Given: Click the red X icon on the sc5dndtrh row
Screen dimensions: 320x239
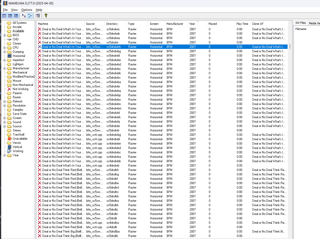Looking at the screenshot, I should [40, 170].
